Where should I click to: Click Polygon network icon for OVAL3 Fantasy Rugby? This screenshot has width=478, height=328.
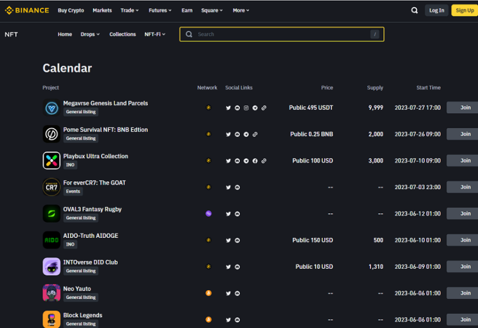click(208, 214)
